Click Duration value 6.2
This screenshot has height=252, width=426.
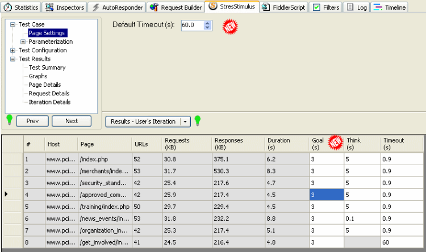pos(287,159)
